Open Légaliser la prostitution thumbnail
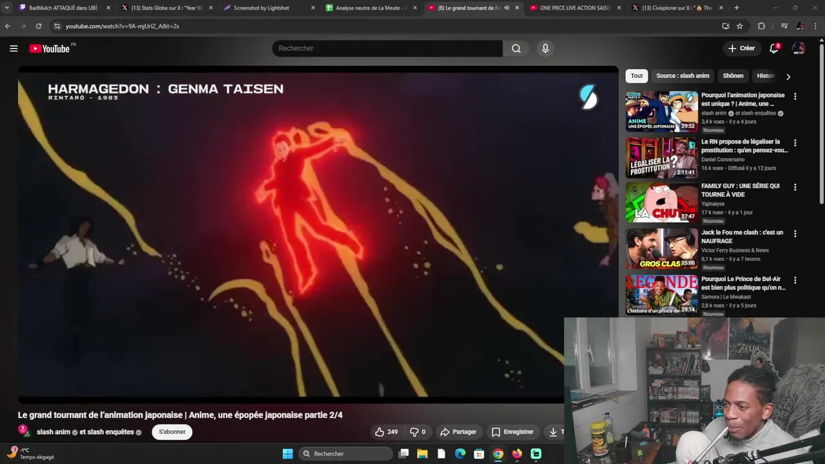Screen dimensions: 825x464 click(x=661, y=158)
